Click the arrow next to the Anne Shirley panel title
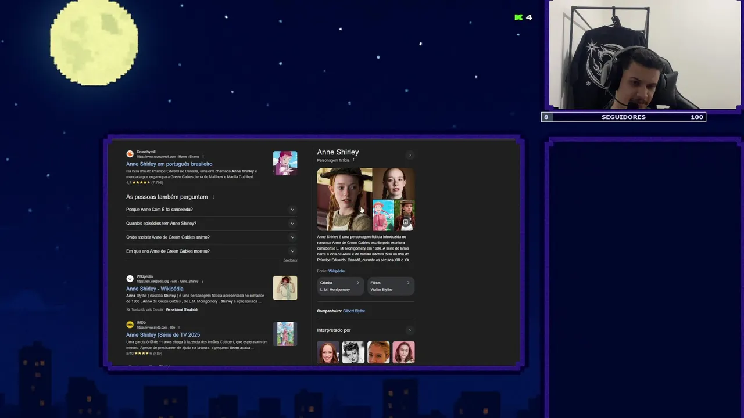Image resolution: width=744 pixels, height=418 pixels. 410,155
